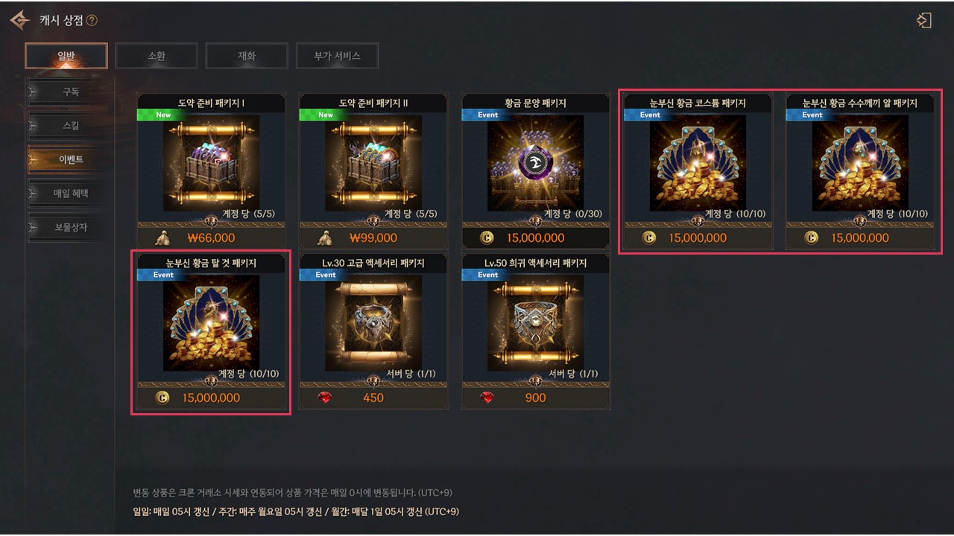Screen dimensions: 954x536
Task: Open 매일 혜택 in the sidebar
Action: click(70, 194)
